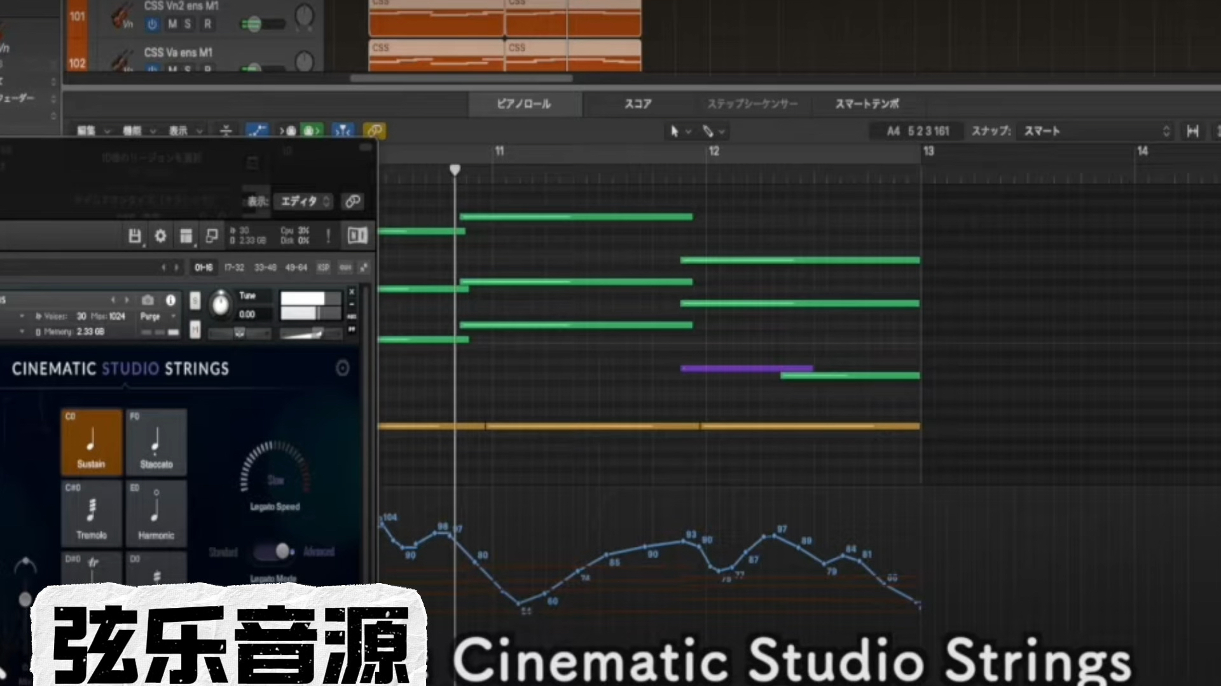
Task: Open the 機能 functions dropdown menu
Action: (x=139, y=131)
